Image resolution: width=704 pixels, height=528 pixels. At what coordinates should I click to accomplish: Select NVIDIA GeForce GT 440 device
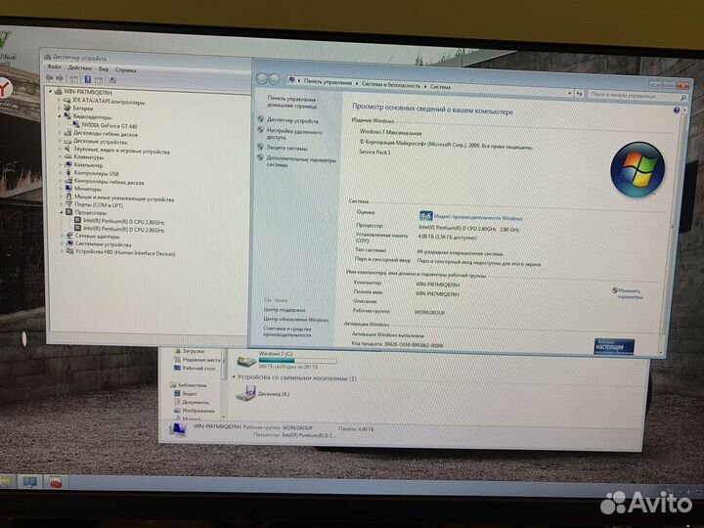[x=110, y=126]
